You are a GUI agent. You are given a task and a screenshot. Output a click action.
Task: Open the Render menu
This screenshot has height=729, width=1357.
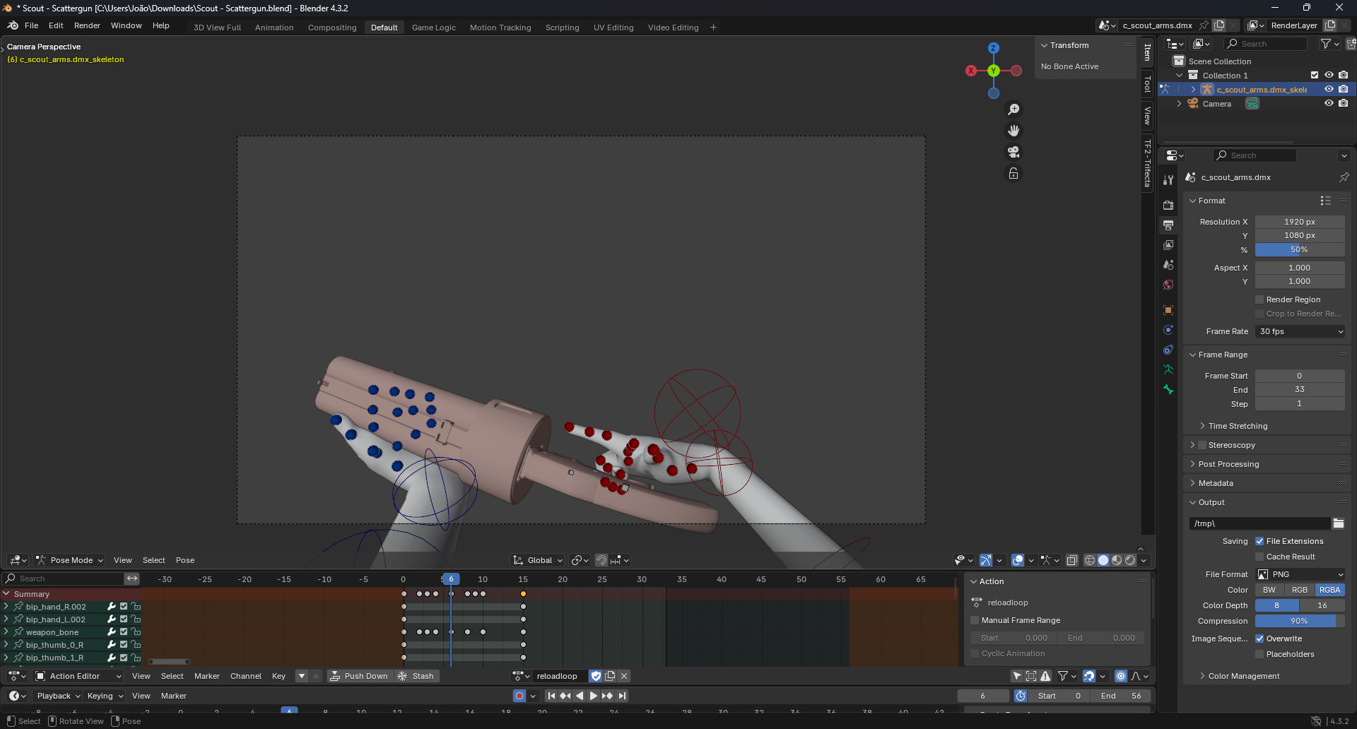(87, 25)
